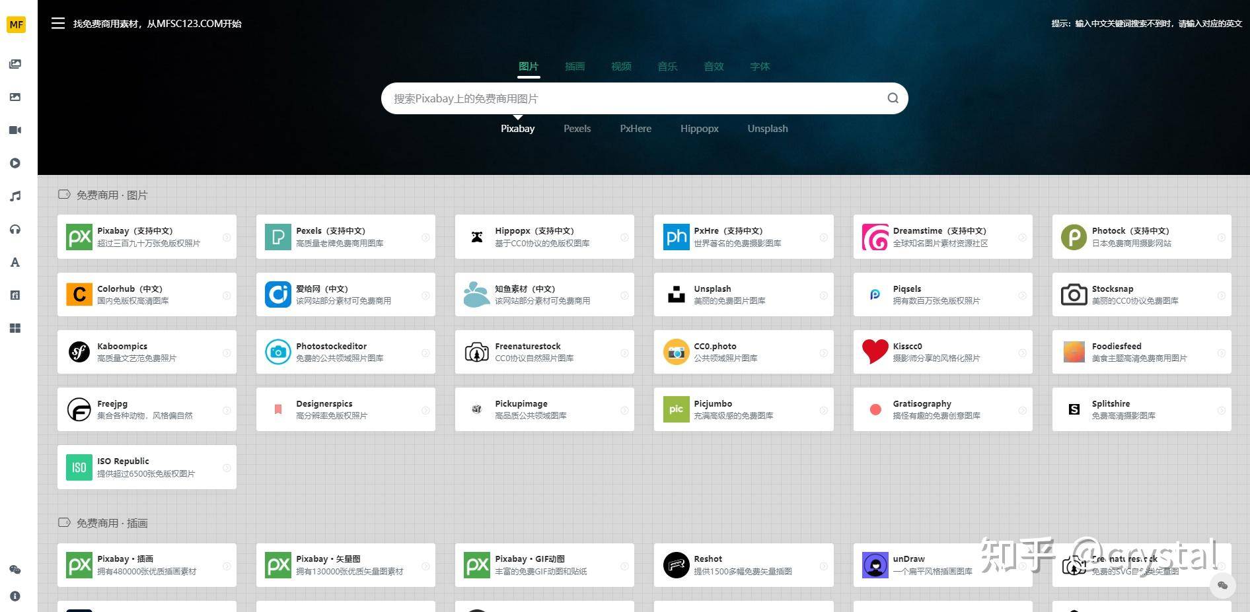Open the music note sidebar icon
This screenshot has width=1250, height=612.
point(15,196)
